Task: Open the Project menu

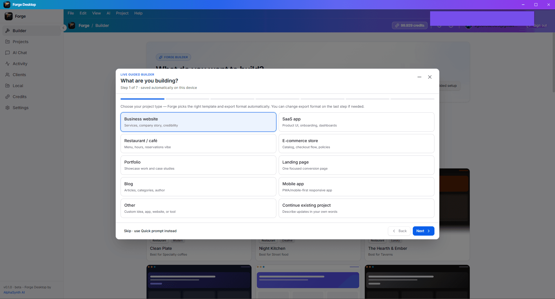Action: point(122,13)
